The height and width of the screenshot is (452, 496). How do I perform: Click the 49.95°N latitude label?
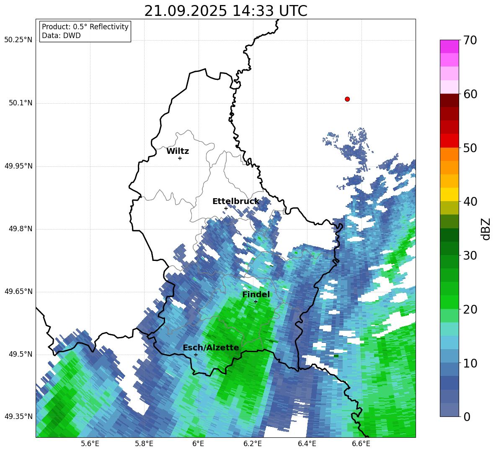pyautogui.click(x=18, y=166)
